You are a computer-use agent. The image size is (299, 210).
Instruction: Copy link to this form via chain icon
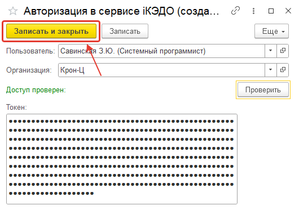(x=235, y=11)
